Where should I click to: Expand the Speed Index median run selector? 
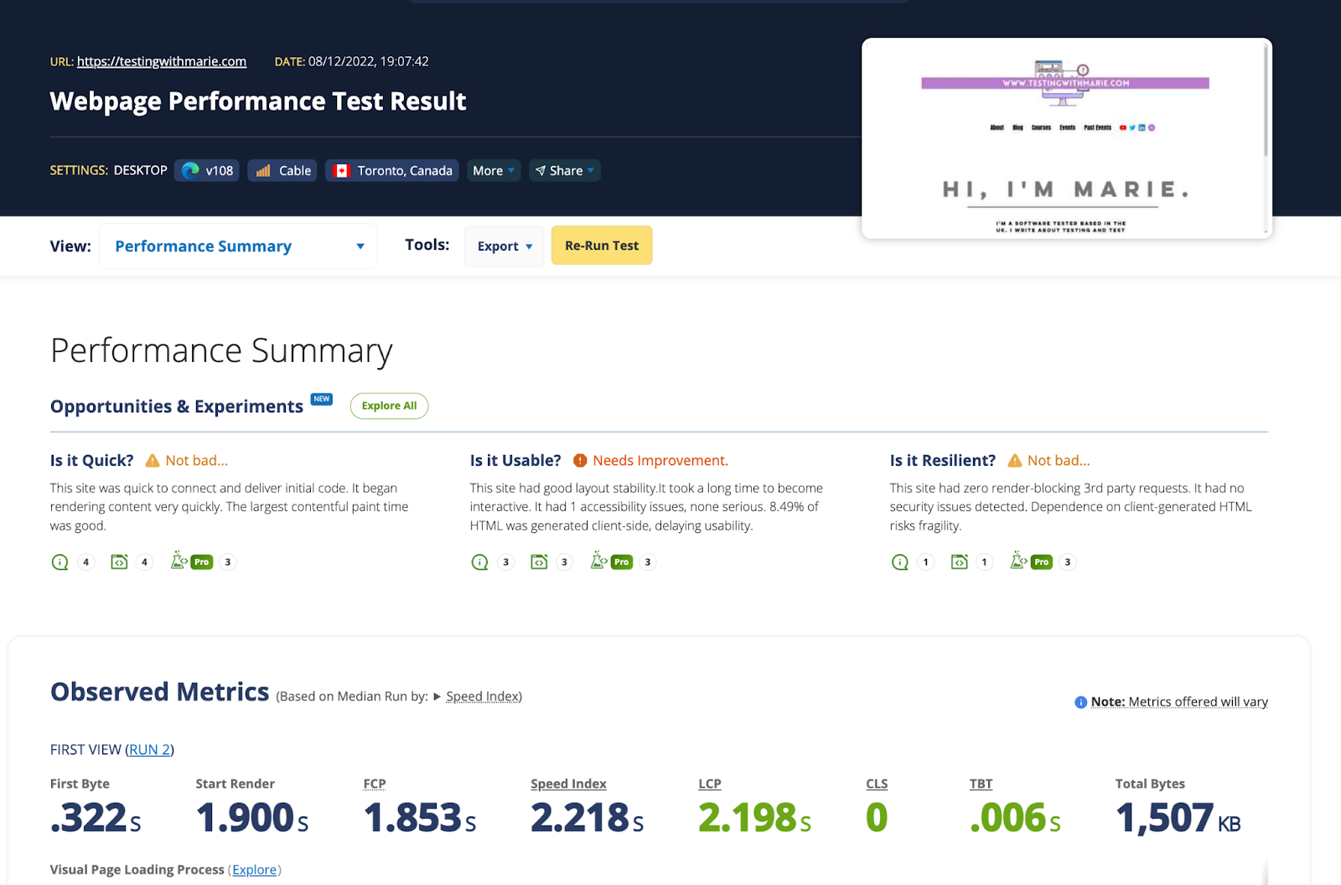tap(477, 696)
